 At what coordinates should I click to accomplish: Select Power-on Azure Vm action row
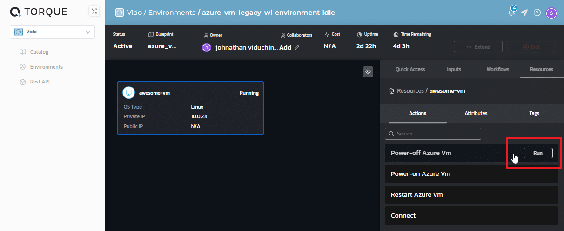tap(471, 174)
